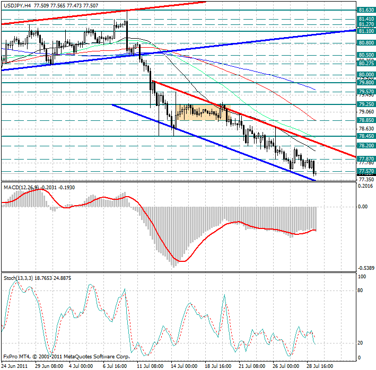Viewport: 376px width, 370px height.
Task: Click the 80.500 price axis label
Action: point(366,55)
